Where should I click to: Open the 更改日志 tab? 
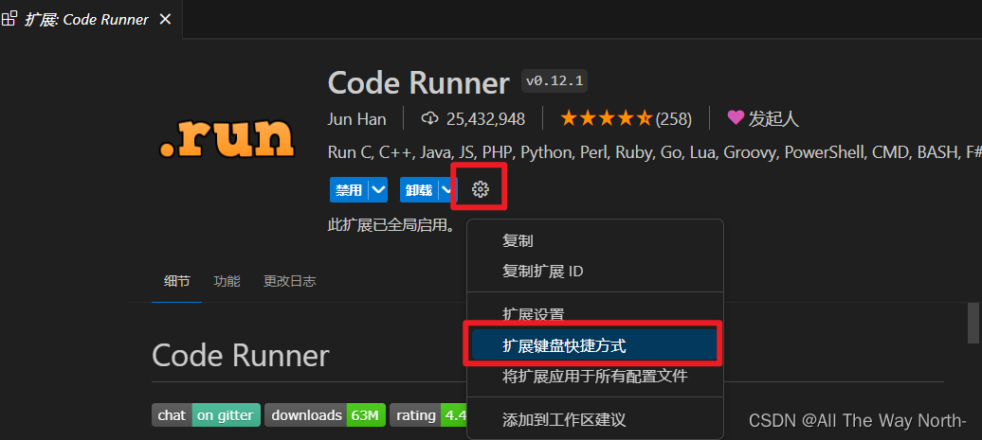click(x=289, y=281)
